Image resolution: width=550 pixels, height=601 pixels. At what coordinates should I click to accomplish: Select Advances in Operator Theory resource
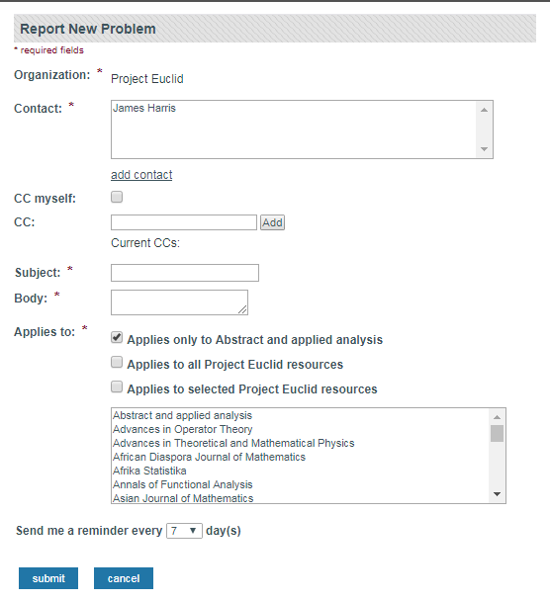(x=183, y=429)
